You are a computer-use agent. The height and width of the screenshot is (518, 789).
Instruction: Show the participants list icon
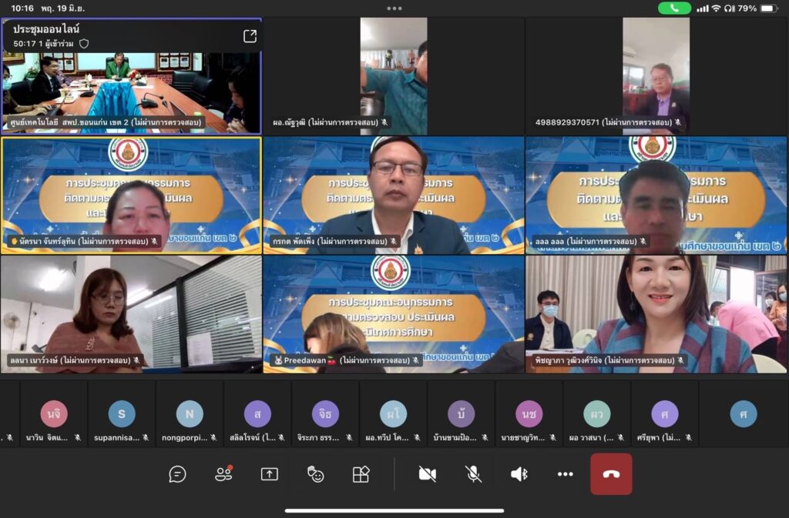223,473
